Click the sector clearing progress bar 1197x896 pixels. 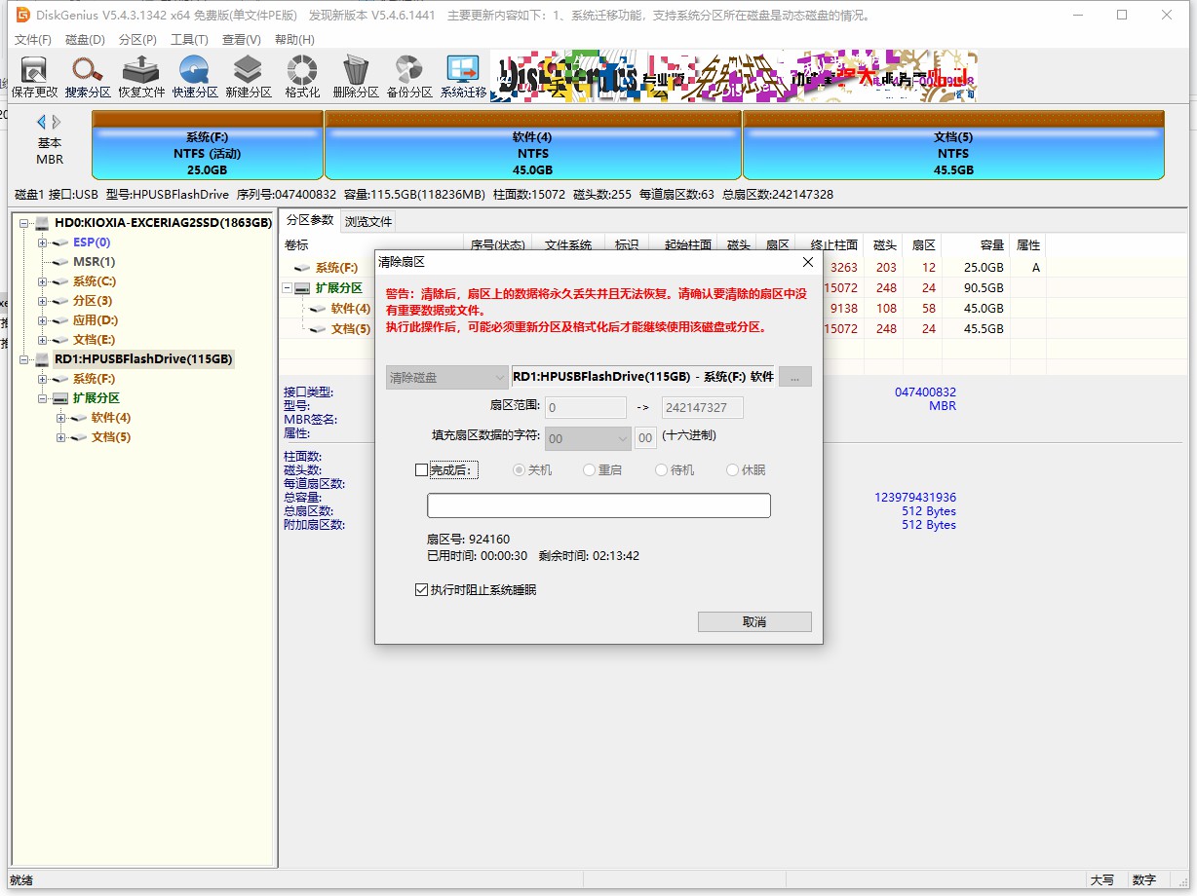598,505
